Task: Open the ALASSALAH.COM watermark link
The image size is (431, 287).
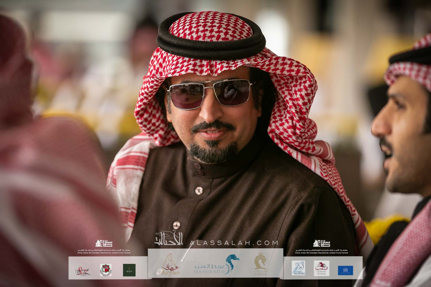Action: [x=234, y=243]
